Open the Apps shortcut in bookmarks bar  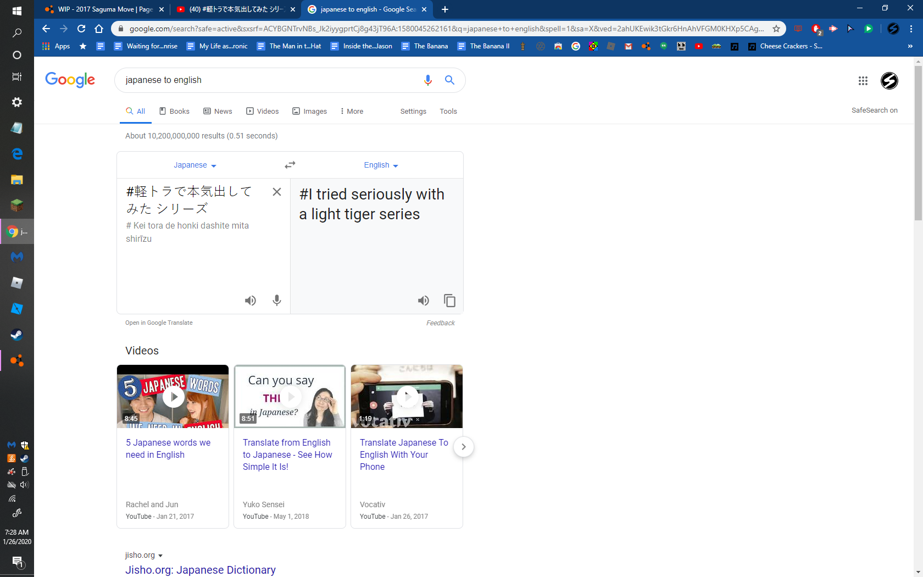tap(56, 46)
